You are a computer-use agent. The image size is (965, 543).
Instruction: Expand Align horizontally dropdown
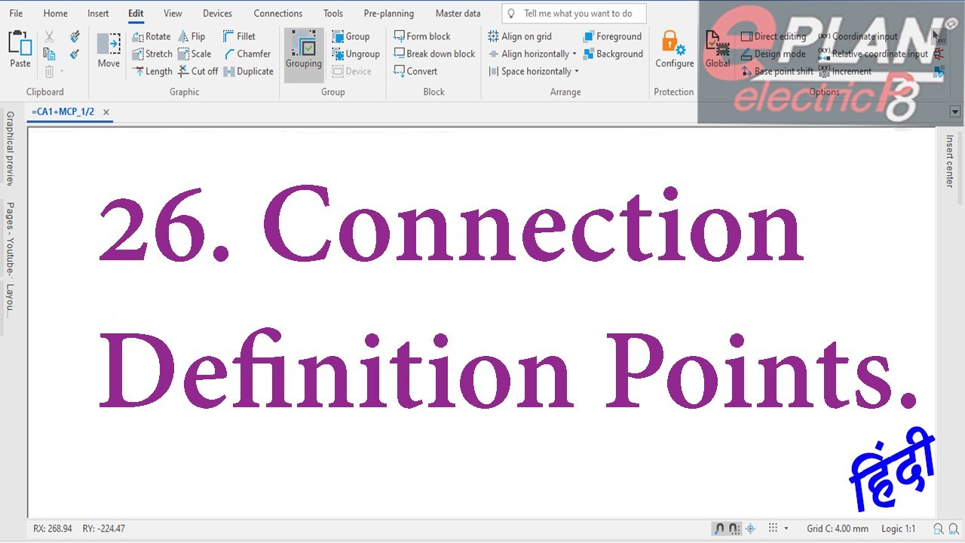tap(574, 54)
